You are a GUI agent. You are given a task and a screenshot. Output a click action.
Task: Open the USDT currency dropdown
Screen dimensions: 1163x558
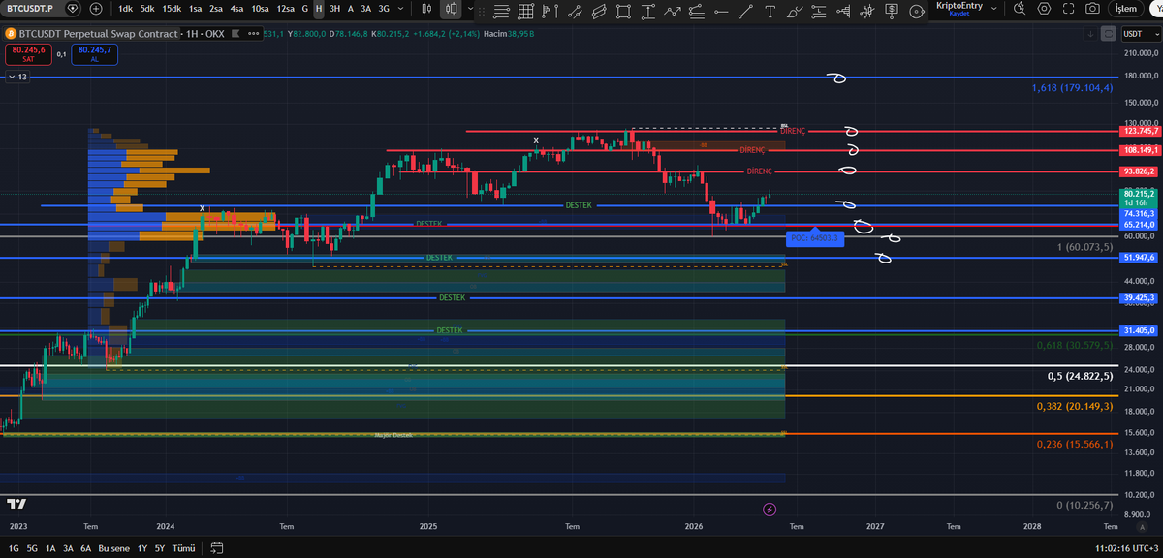point(1141,34)
